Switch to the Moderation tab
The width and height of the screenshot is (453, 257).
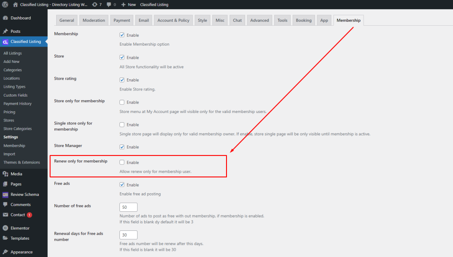coord(94,20)
